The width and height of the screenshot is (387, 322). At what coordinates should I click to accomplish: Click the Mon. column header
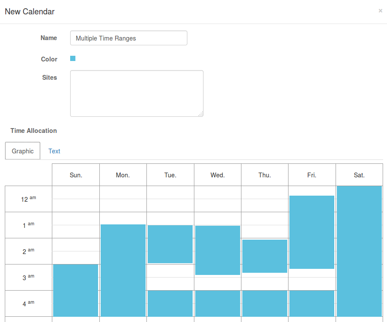123,175
